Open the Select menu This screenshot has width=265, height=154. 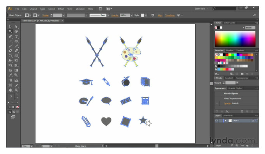(x=51, y=9)
